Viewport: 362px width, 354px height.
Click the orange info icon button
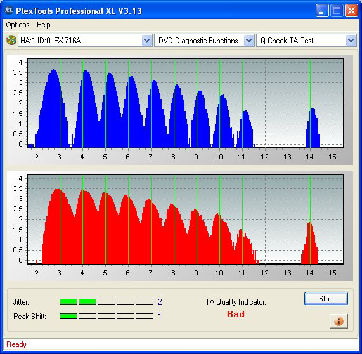tap(339, 321)
